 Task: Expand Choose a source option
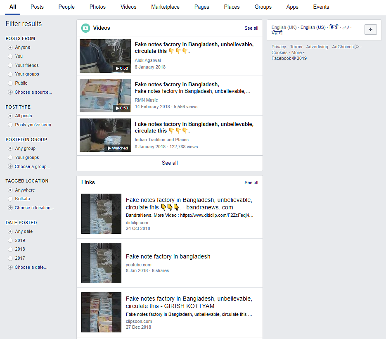point(33,92)
